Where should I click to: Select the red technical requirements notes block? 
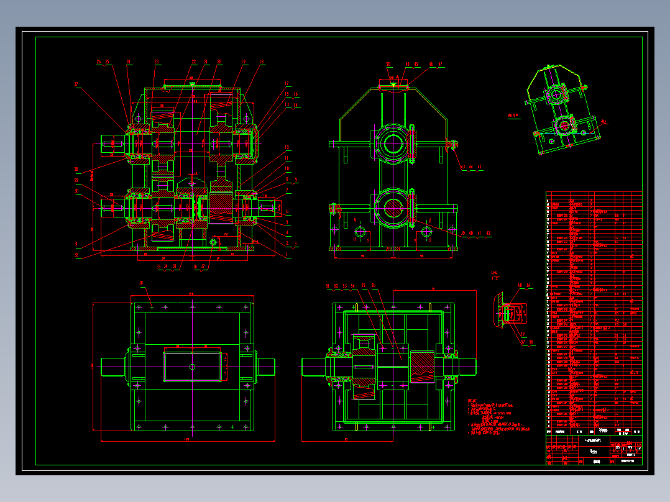498,418
